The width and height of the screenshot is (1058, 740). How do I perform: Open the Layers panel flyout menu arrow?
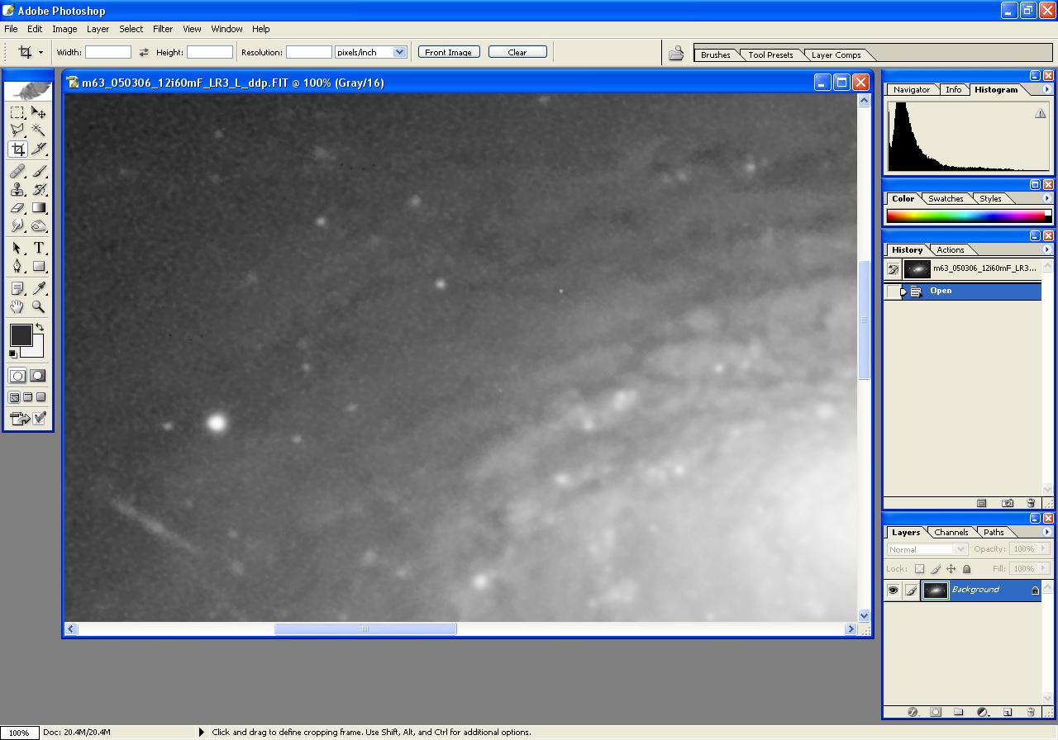(1047, 533)
